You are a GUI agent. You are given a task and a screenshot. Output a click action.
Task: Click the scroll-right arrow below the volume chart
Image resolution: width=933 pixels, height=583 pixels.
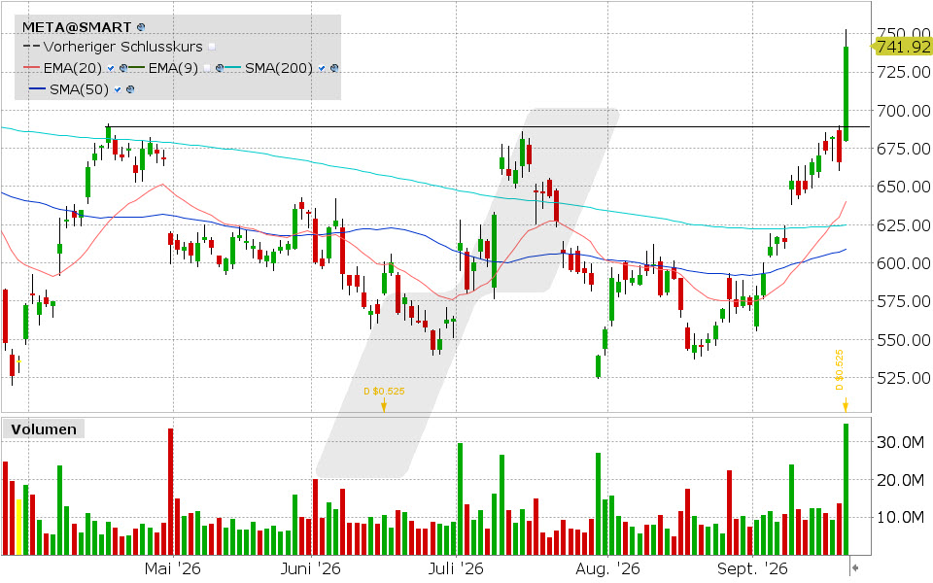(855, 567)
